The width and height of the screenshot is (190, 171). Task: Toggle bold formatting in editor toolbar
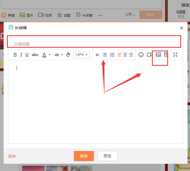(15, 55)
